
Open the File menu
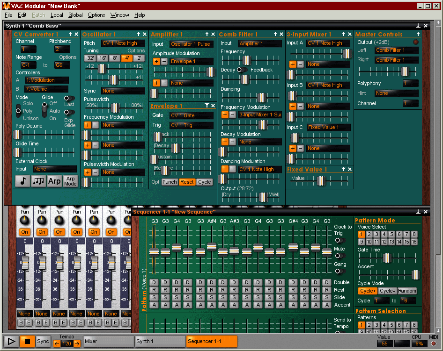pos(8,15)
